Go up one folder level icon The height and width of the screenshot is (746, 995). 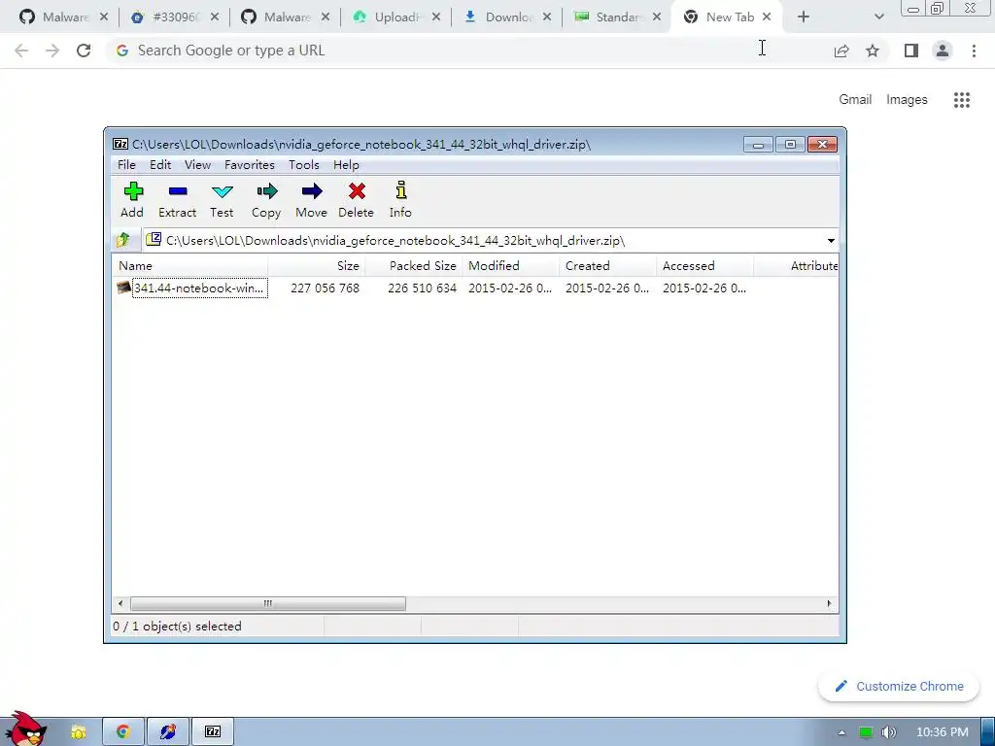123,240
